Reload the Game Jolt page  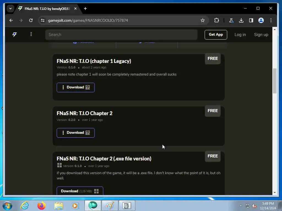tap(31, 20)
